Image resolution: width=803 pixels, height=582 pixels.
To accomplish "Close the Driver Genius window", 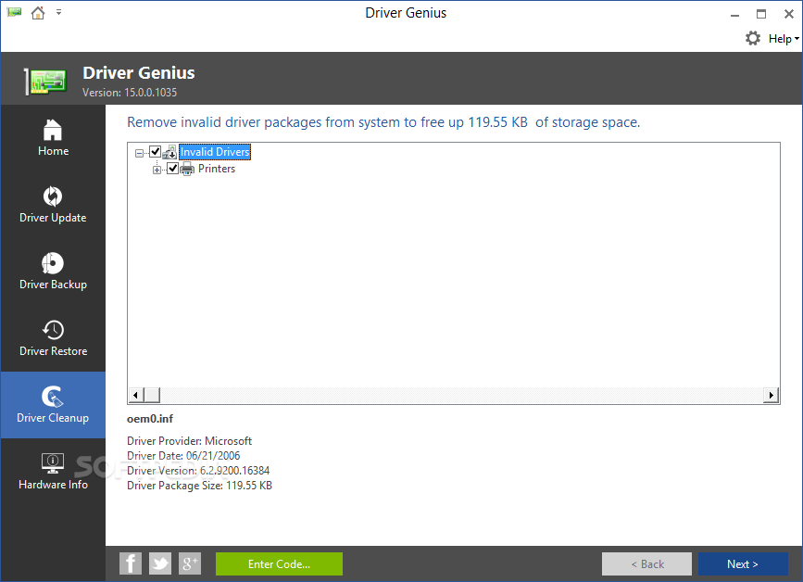I will coord(789,14).
